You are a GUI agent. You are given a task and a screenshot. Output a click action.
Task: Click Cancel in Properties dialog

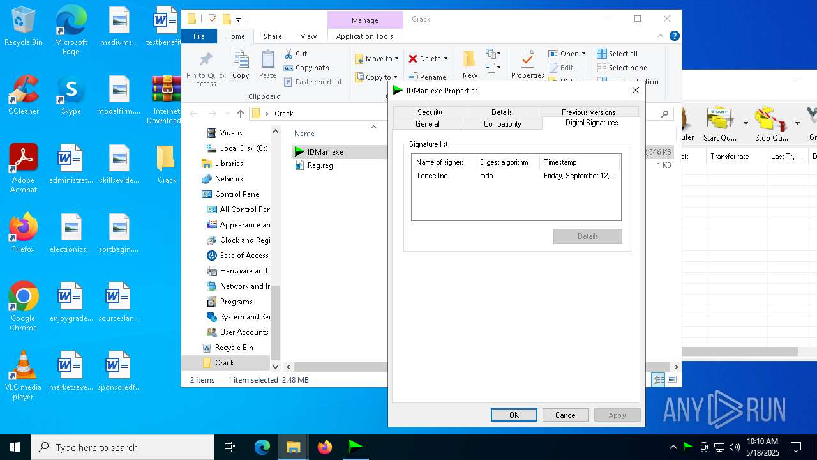coord(566,415)
